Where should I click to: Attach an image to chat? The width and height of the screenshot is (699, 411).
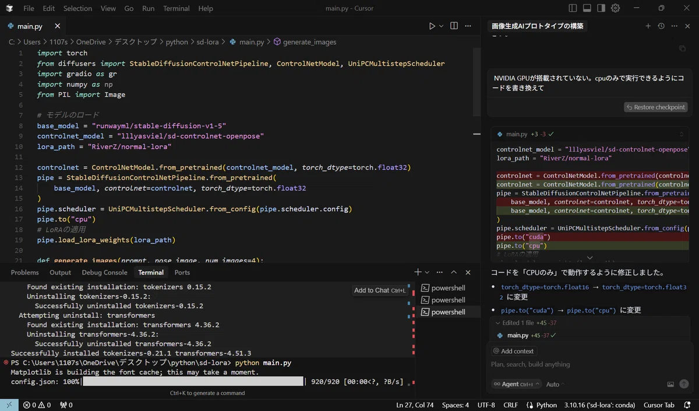click(x=670, y=384)
